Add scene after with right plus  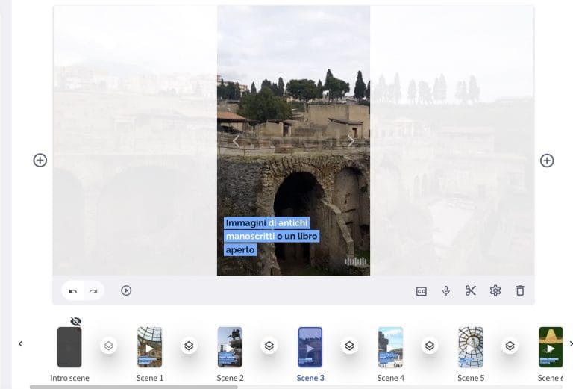pos(547,161)
